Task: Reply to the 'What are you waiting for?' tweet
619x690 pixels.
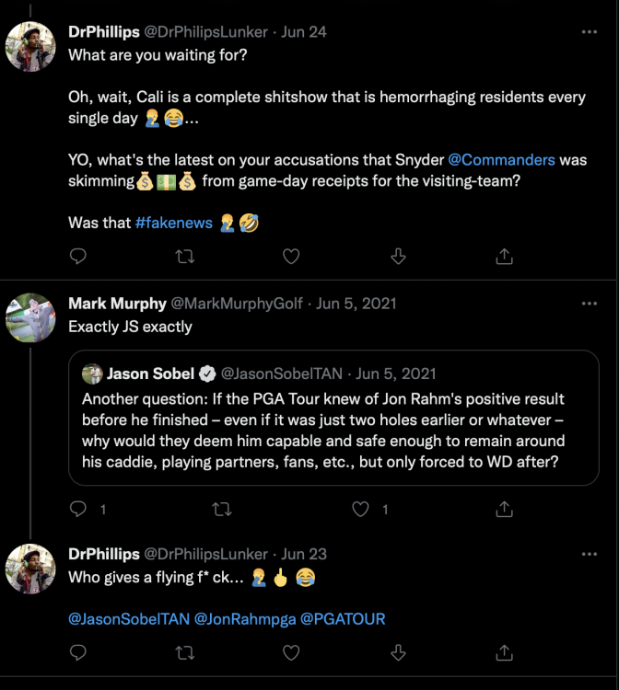Action: pyautogui.click(x=78, y=257)
